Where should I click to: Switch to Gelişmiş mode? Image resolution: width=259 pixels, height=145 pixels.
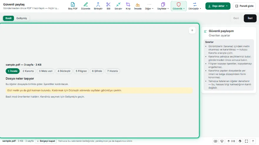pos(21,18)
